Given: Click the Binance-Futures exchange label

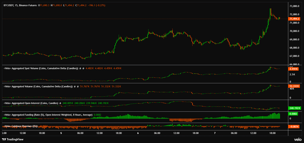Looking at the screenshot, I should coord(28,5).
